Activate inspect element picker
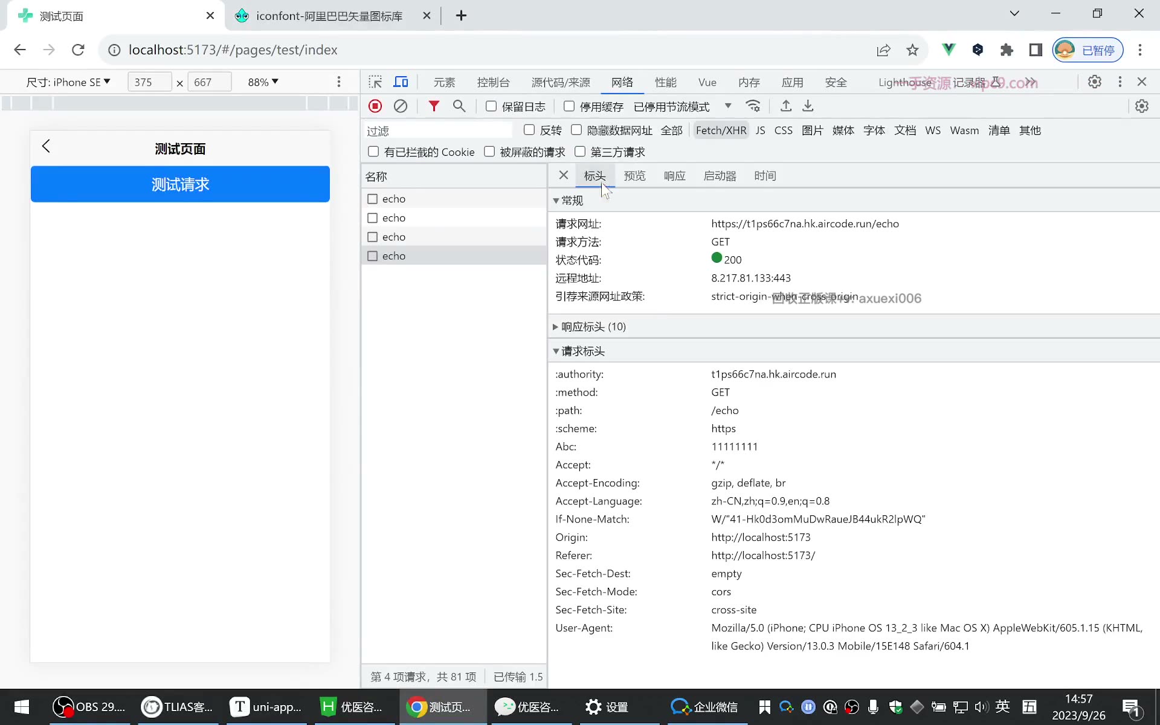The image size is (1160, 725). coord(375,82)
